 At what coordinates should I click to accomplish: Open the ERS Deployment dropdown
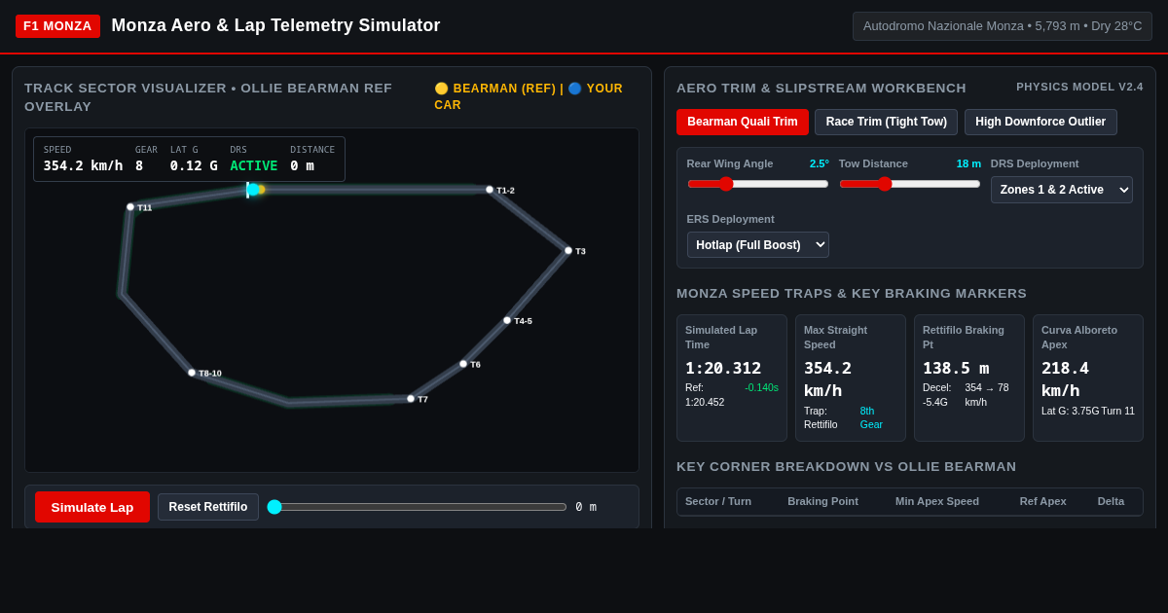[x=758, y=244]
